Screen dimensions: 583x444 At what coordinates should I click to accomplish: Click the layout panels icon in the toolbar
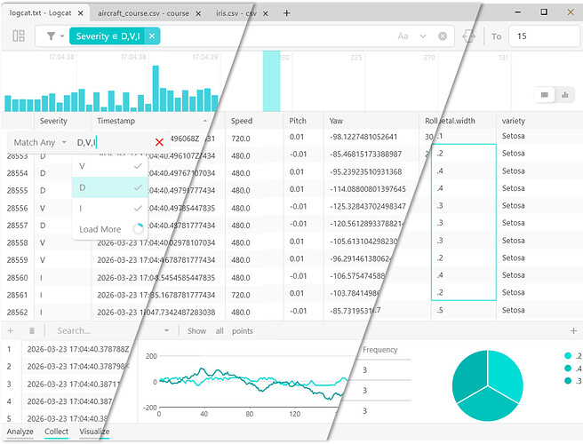pyautogui.click(x=19, y=36)
